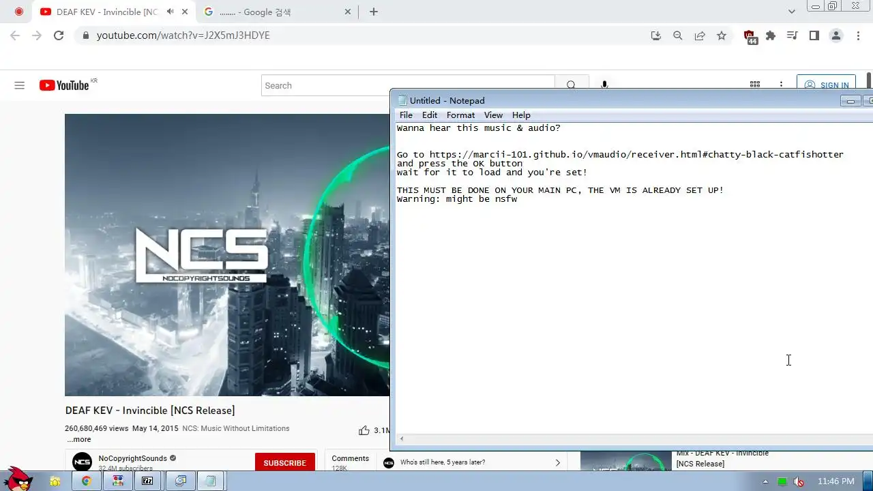Click the video title DEAF KEV - Invincible
This screenshot has width=873, height=491.
click(x=150, y=411)
